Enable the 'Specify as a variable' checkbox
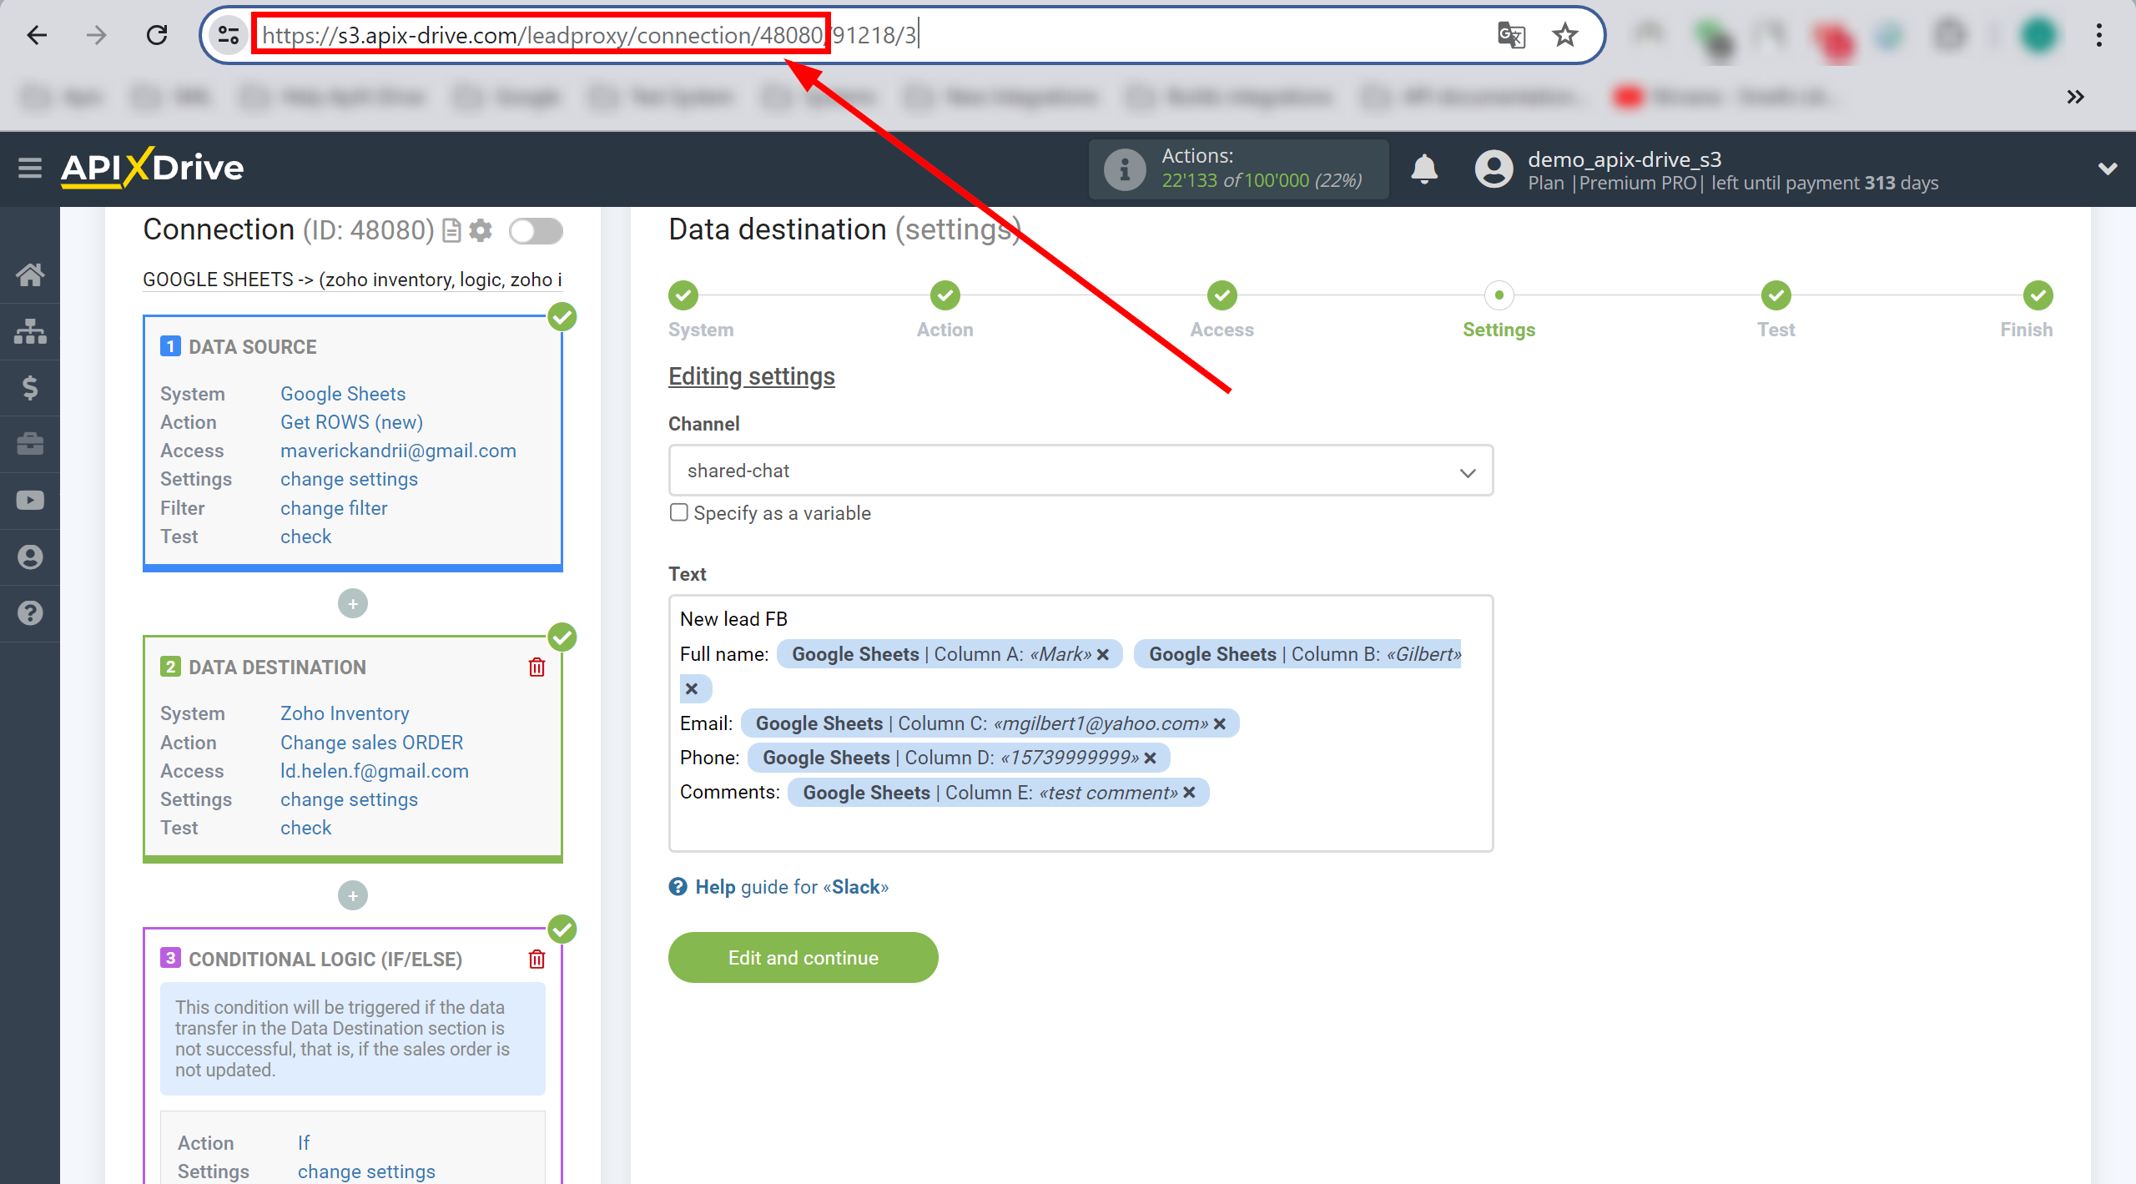Screen dimensions: 2136x1184 [677, 511]
